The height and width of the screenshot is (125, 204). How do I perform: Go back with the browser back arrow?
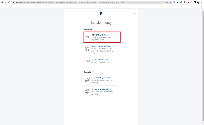[2, 2]
